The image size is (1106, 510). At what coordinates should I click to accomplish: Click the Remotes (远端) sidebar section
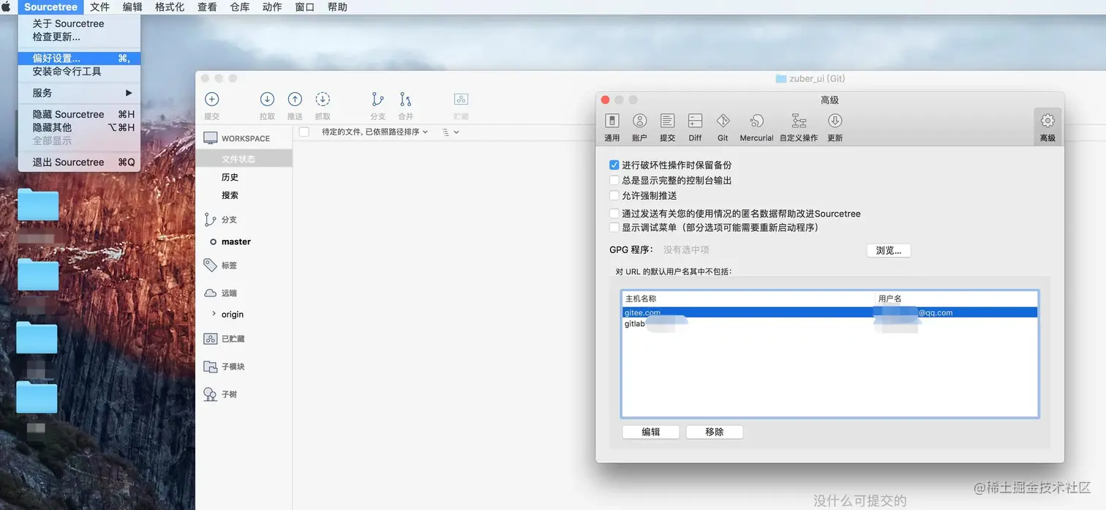click(229, 293)
